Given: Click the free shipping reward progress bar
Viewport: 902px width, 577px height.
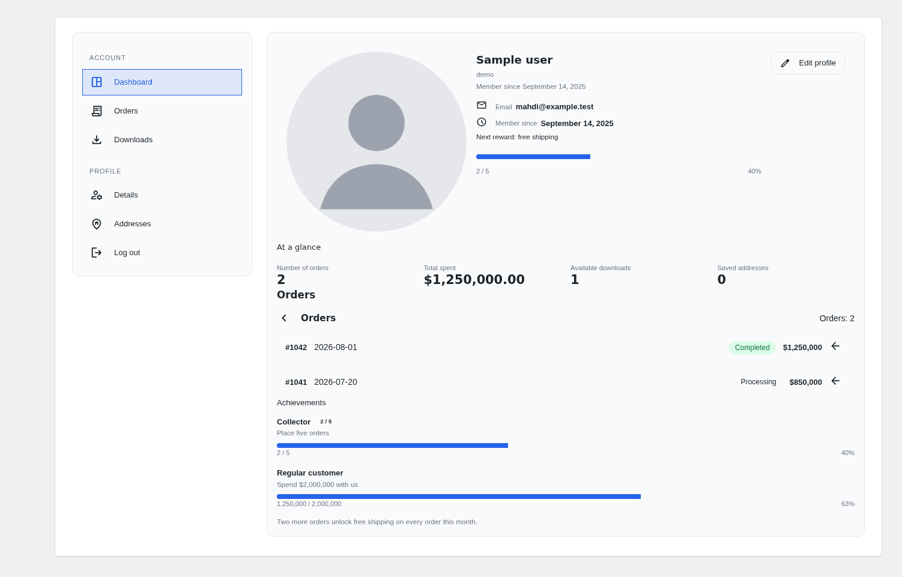Looking at the screenshot, I should coord(619,157).
